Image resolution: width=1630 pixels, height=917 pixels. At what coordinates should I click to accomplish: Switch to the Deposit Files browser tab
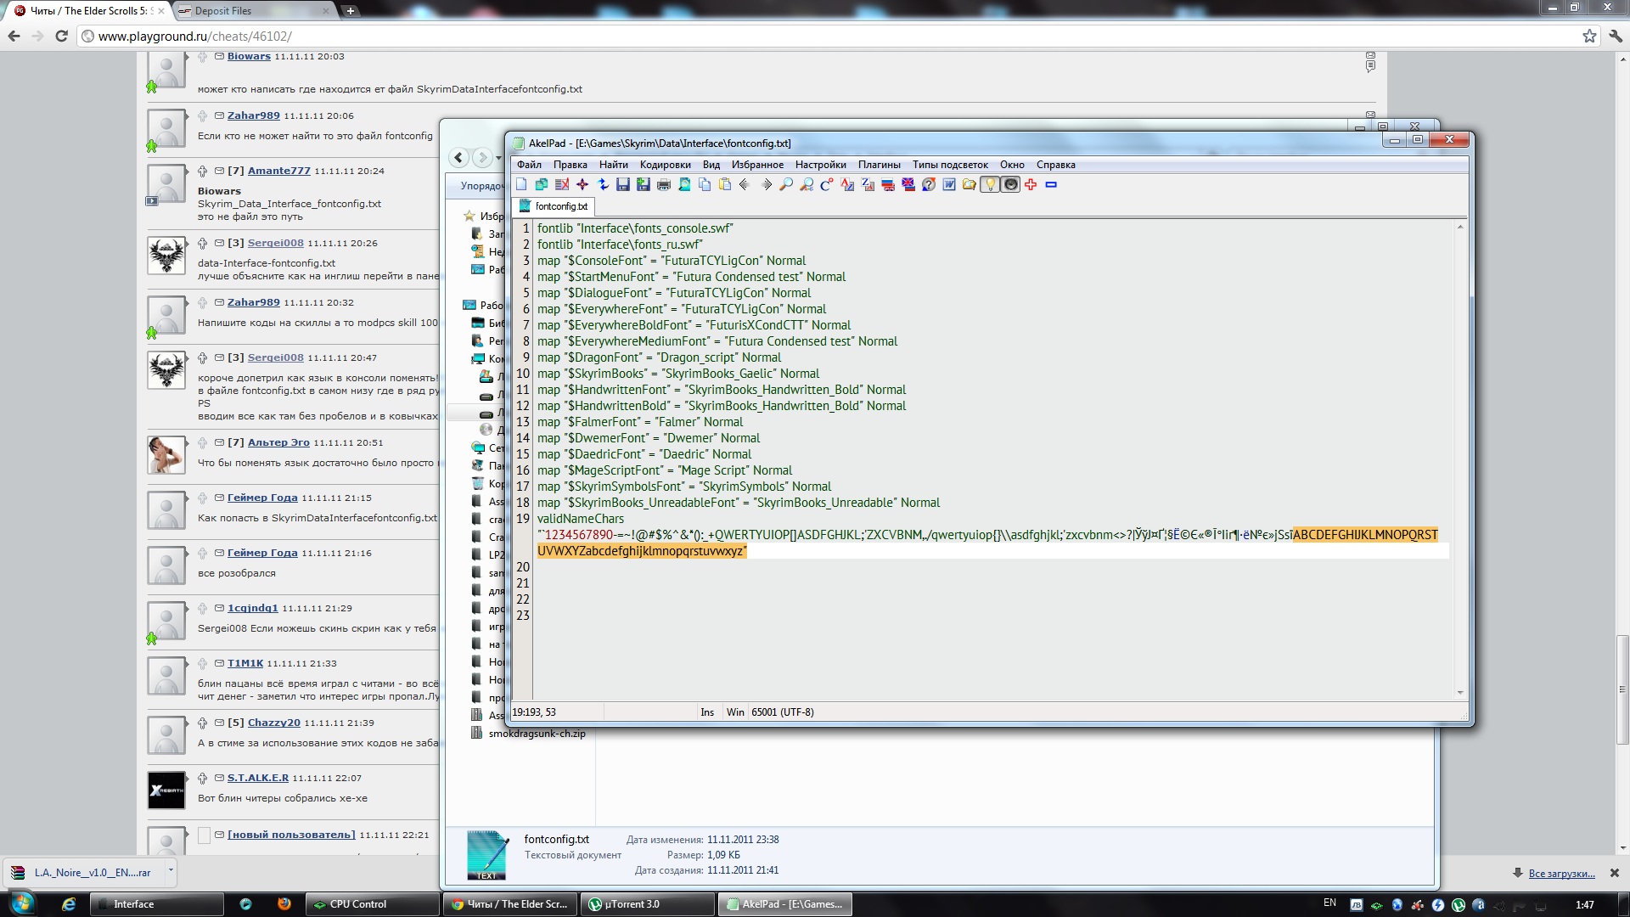tap(253, 11)
